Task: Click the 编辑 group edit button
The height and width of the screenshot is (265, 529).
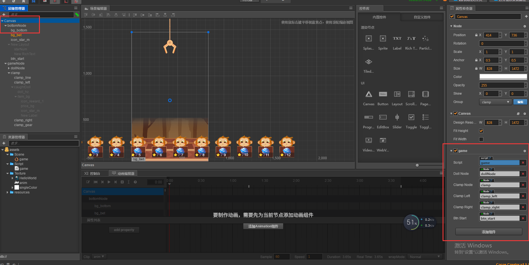Action: point(520,102)
